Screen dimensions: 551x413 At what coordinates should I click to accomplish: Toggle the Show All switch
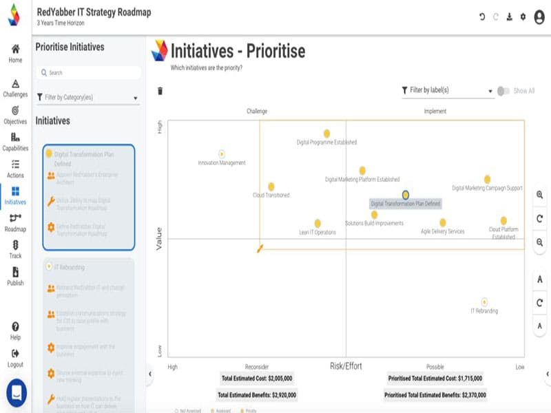point(503,91)
